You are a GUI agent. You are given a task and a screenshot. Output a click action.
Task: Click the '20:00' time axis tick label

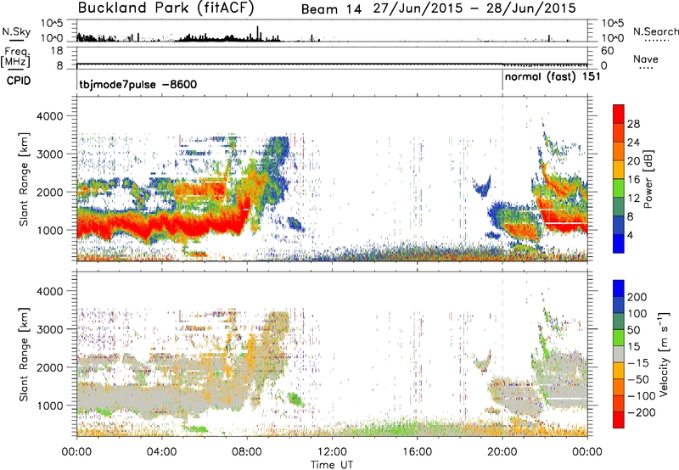(x=502, y=451)
